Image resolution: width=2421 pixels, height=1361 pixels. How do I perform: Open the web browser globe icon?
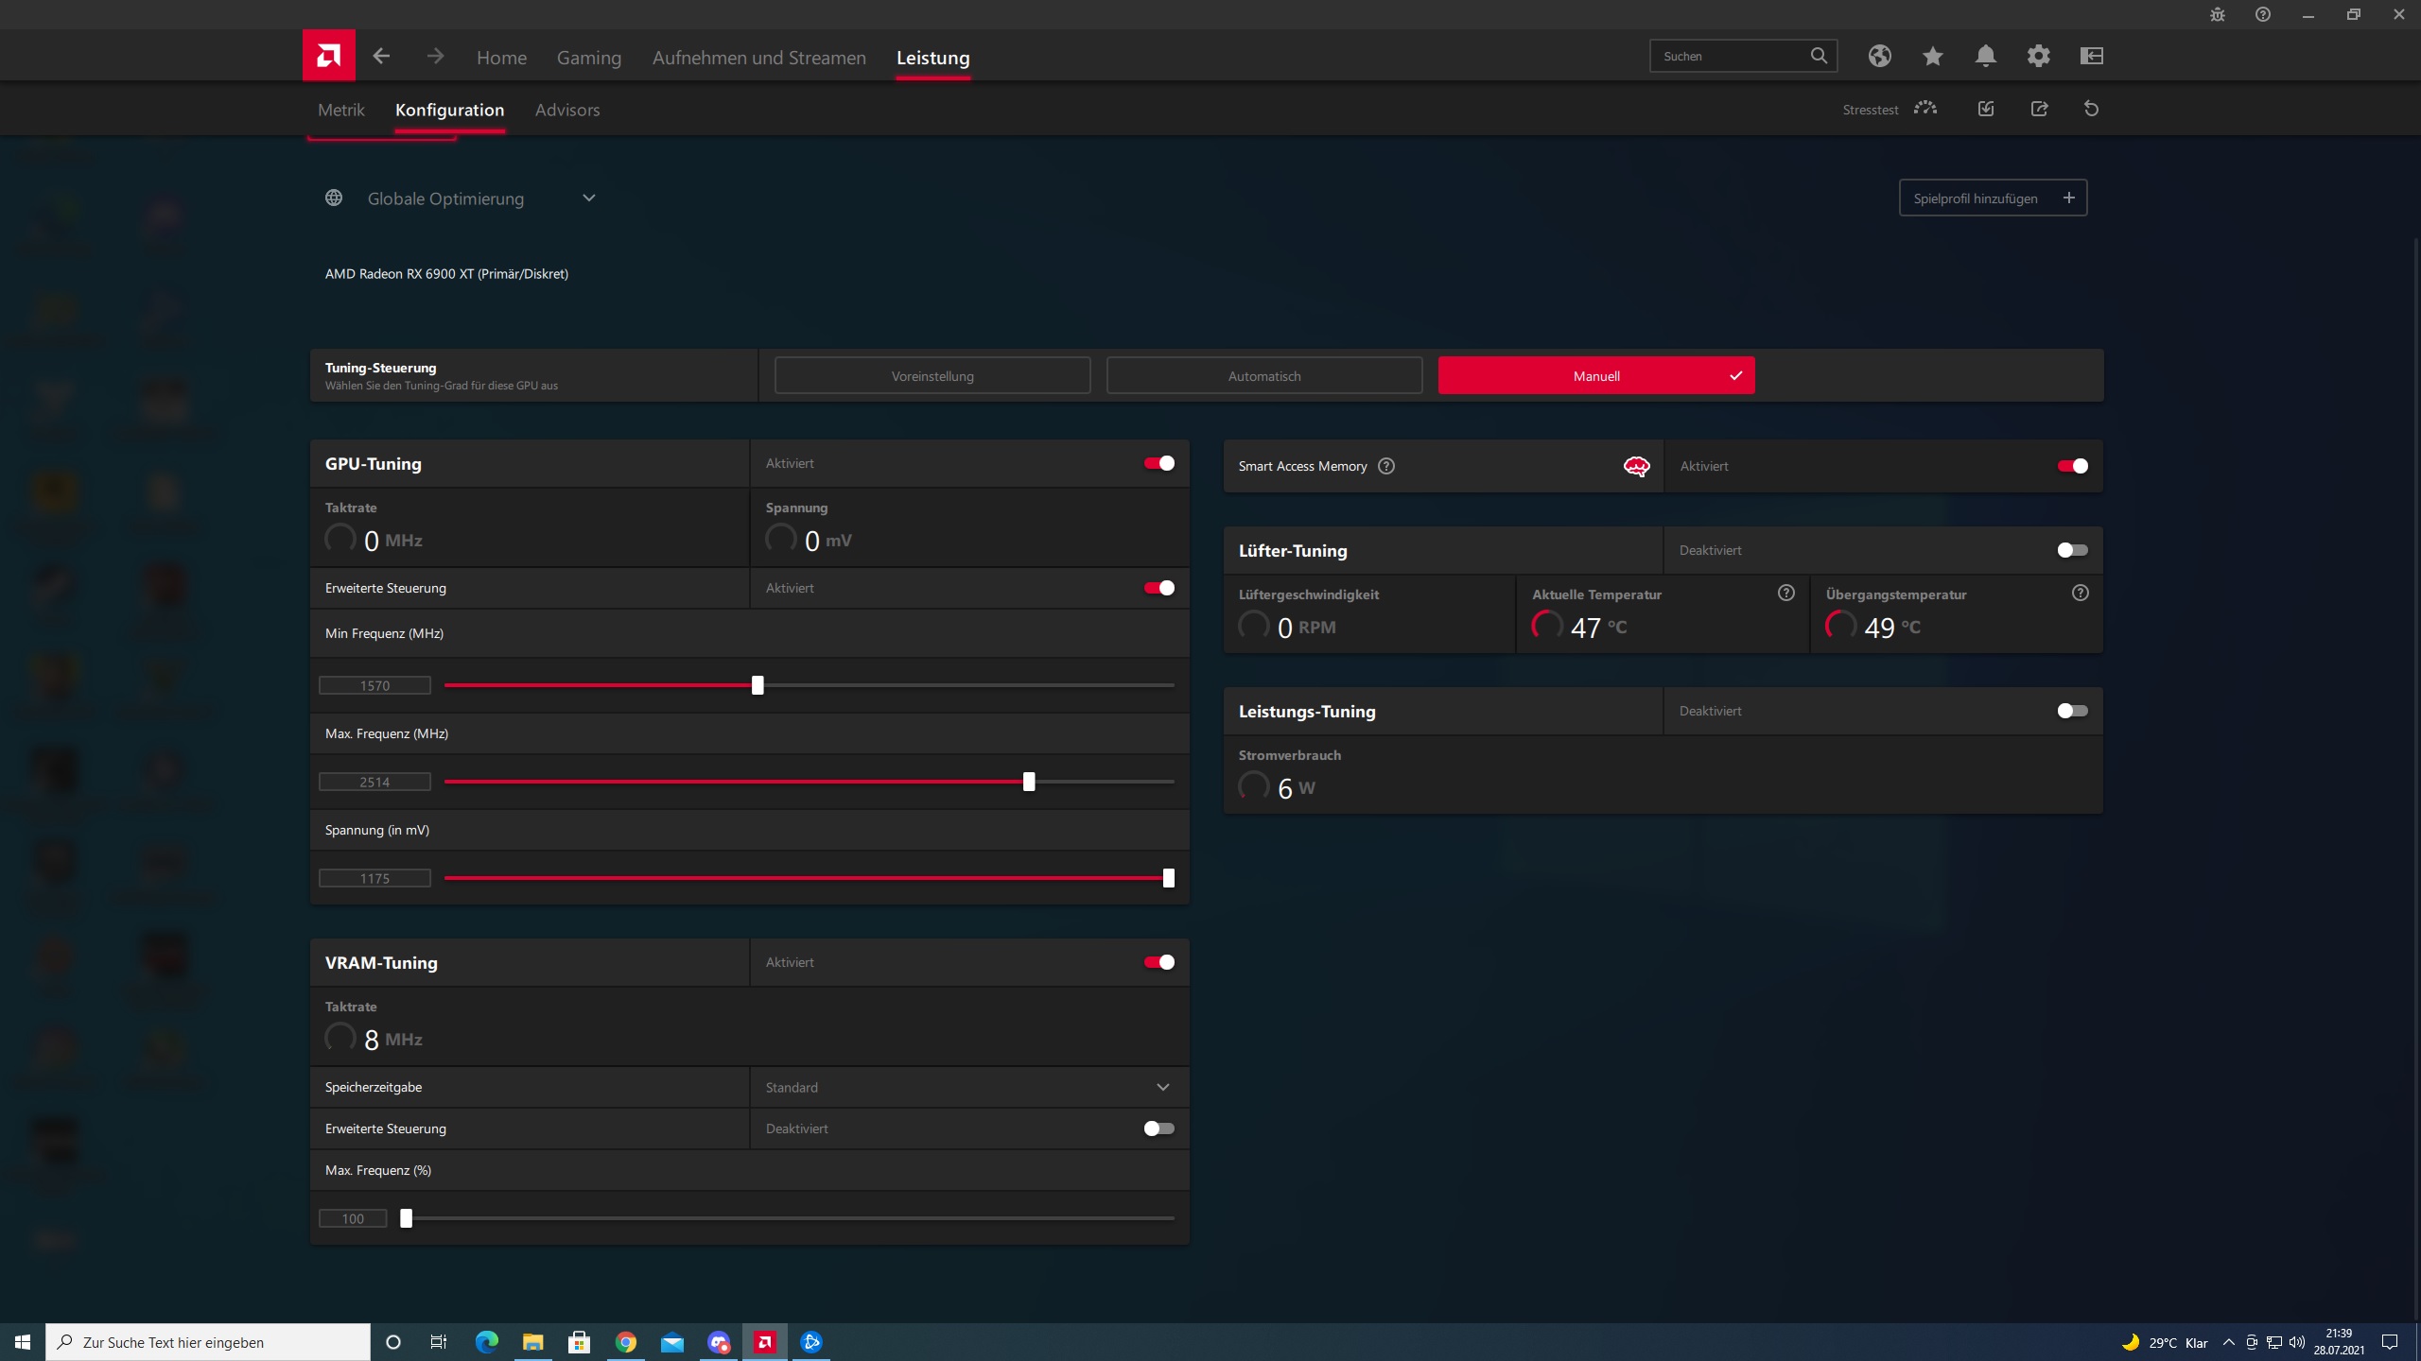click(x=1879, y=56)
